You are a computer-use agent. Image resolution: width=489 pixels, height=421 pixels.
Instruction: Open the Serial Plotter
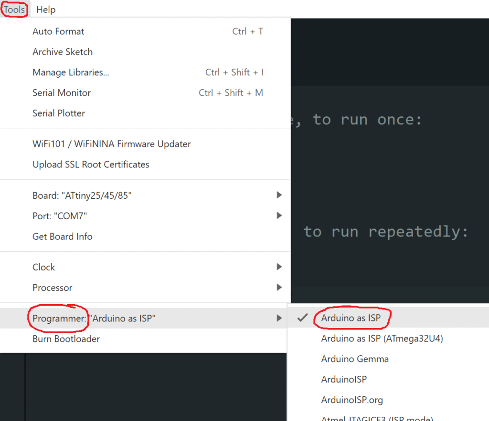click(x=59, y=113)
